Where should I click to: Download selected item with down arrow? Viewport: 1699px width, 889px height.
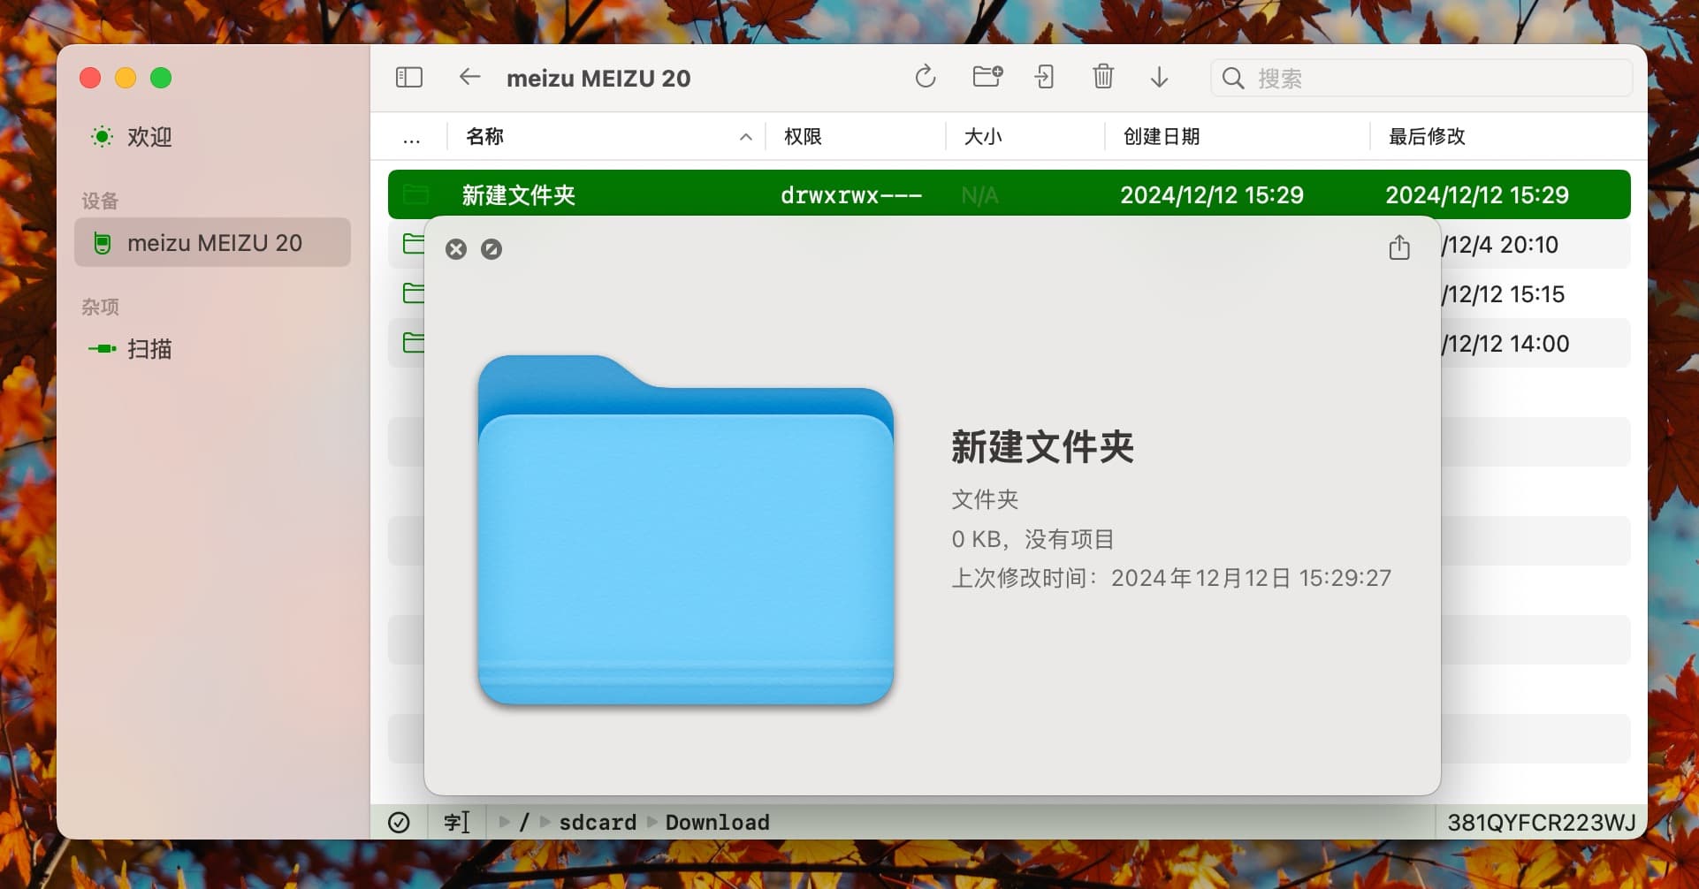click(1159, 78)
